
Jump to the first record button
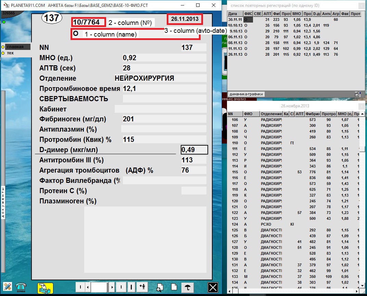coord(80,287)
